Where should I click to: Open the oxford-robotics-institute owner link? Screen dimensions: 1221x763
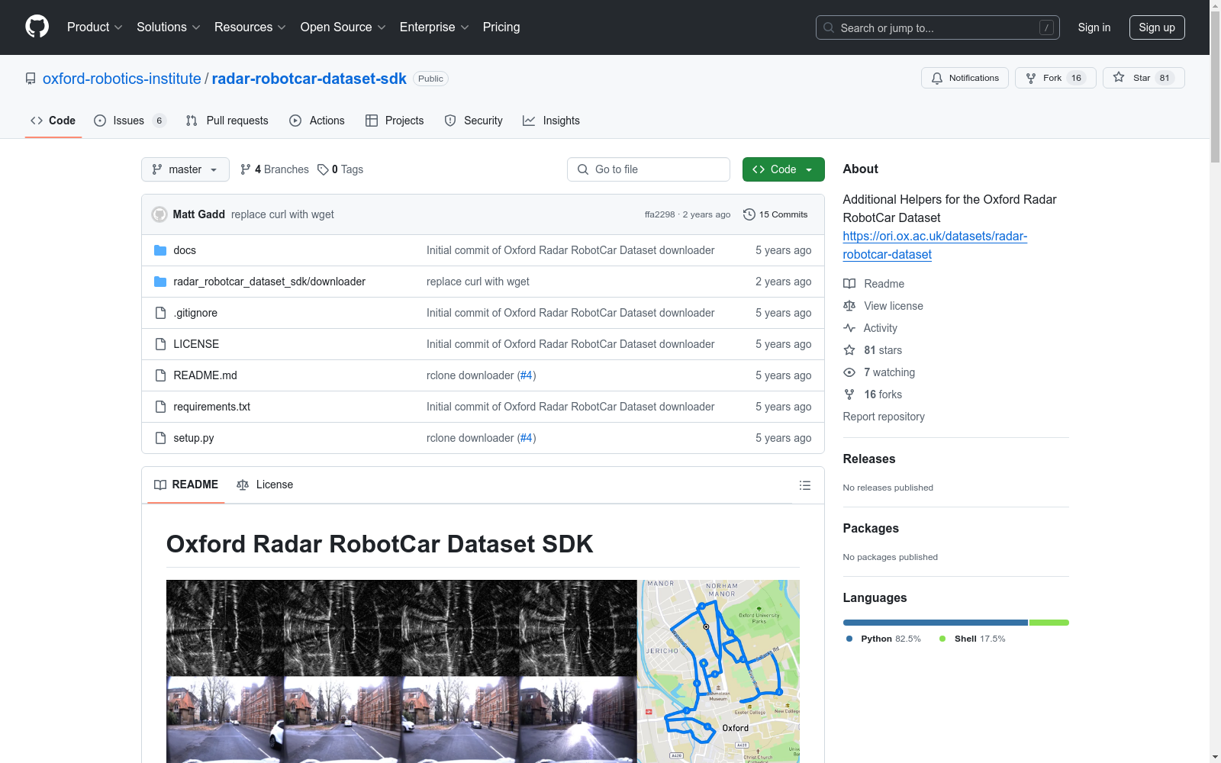coord(122,79)
